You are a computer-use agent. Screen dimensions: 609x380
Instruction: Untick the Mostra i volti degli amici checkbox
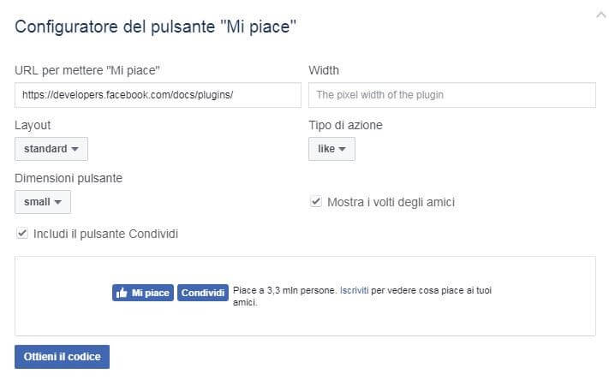click(x=316, y=202)
